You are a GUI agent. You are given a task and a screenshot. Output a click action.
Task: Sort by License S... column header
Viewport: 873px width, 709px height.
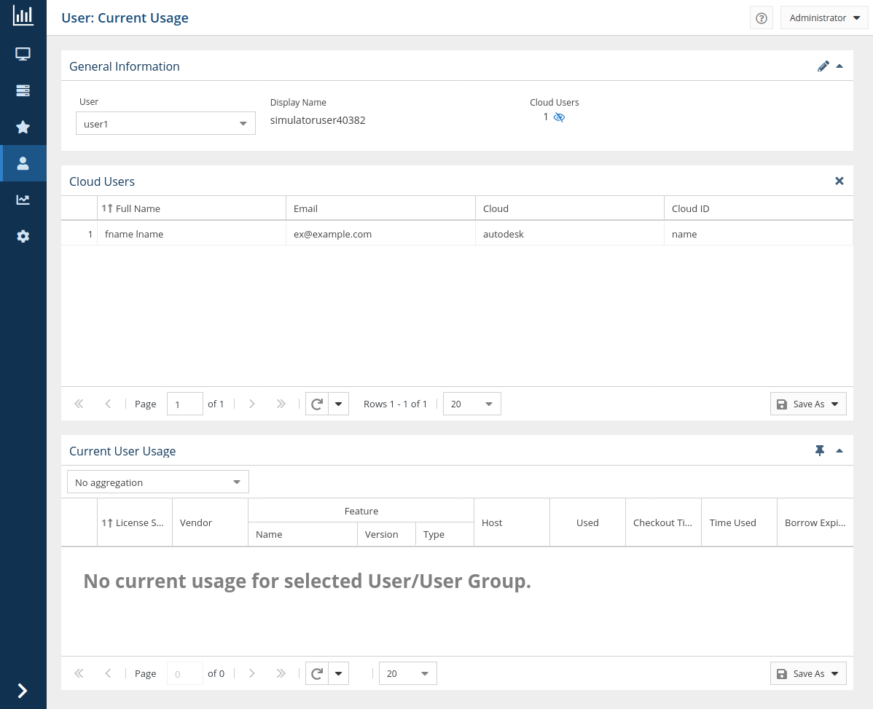[x=135, y=522]
